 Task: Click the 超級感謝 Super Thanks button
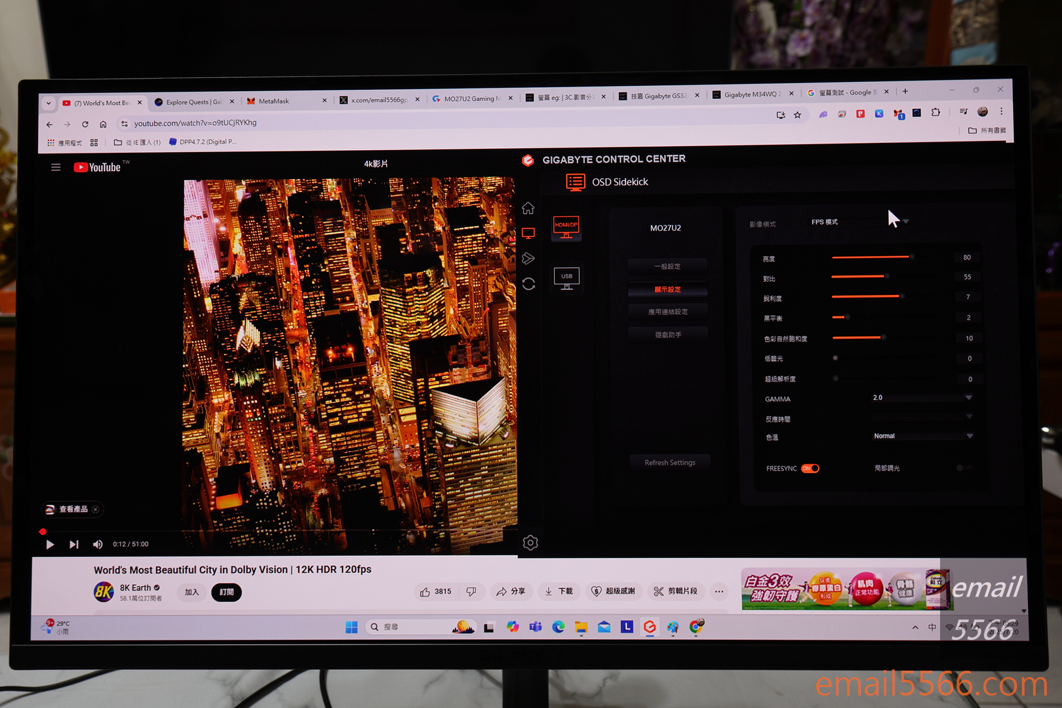(x=613, y=591)
